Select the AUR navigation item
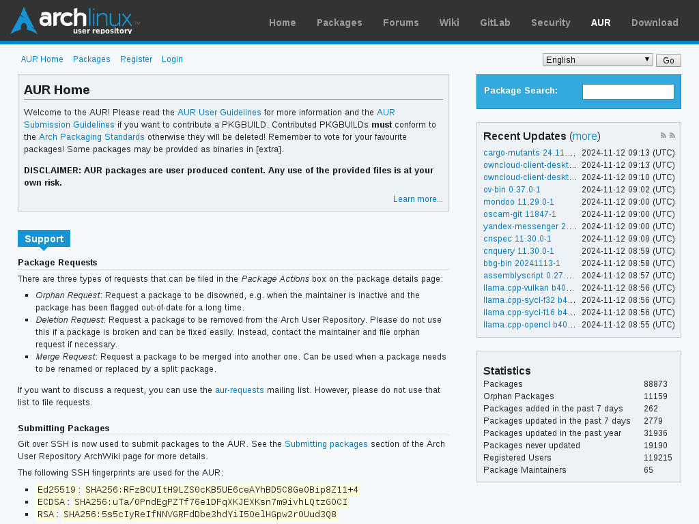699x524 pixels. (601, 23)
